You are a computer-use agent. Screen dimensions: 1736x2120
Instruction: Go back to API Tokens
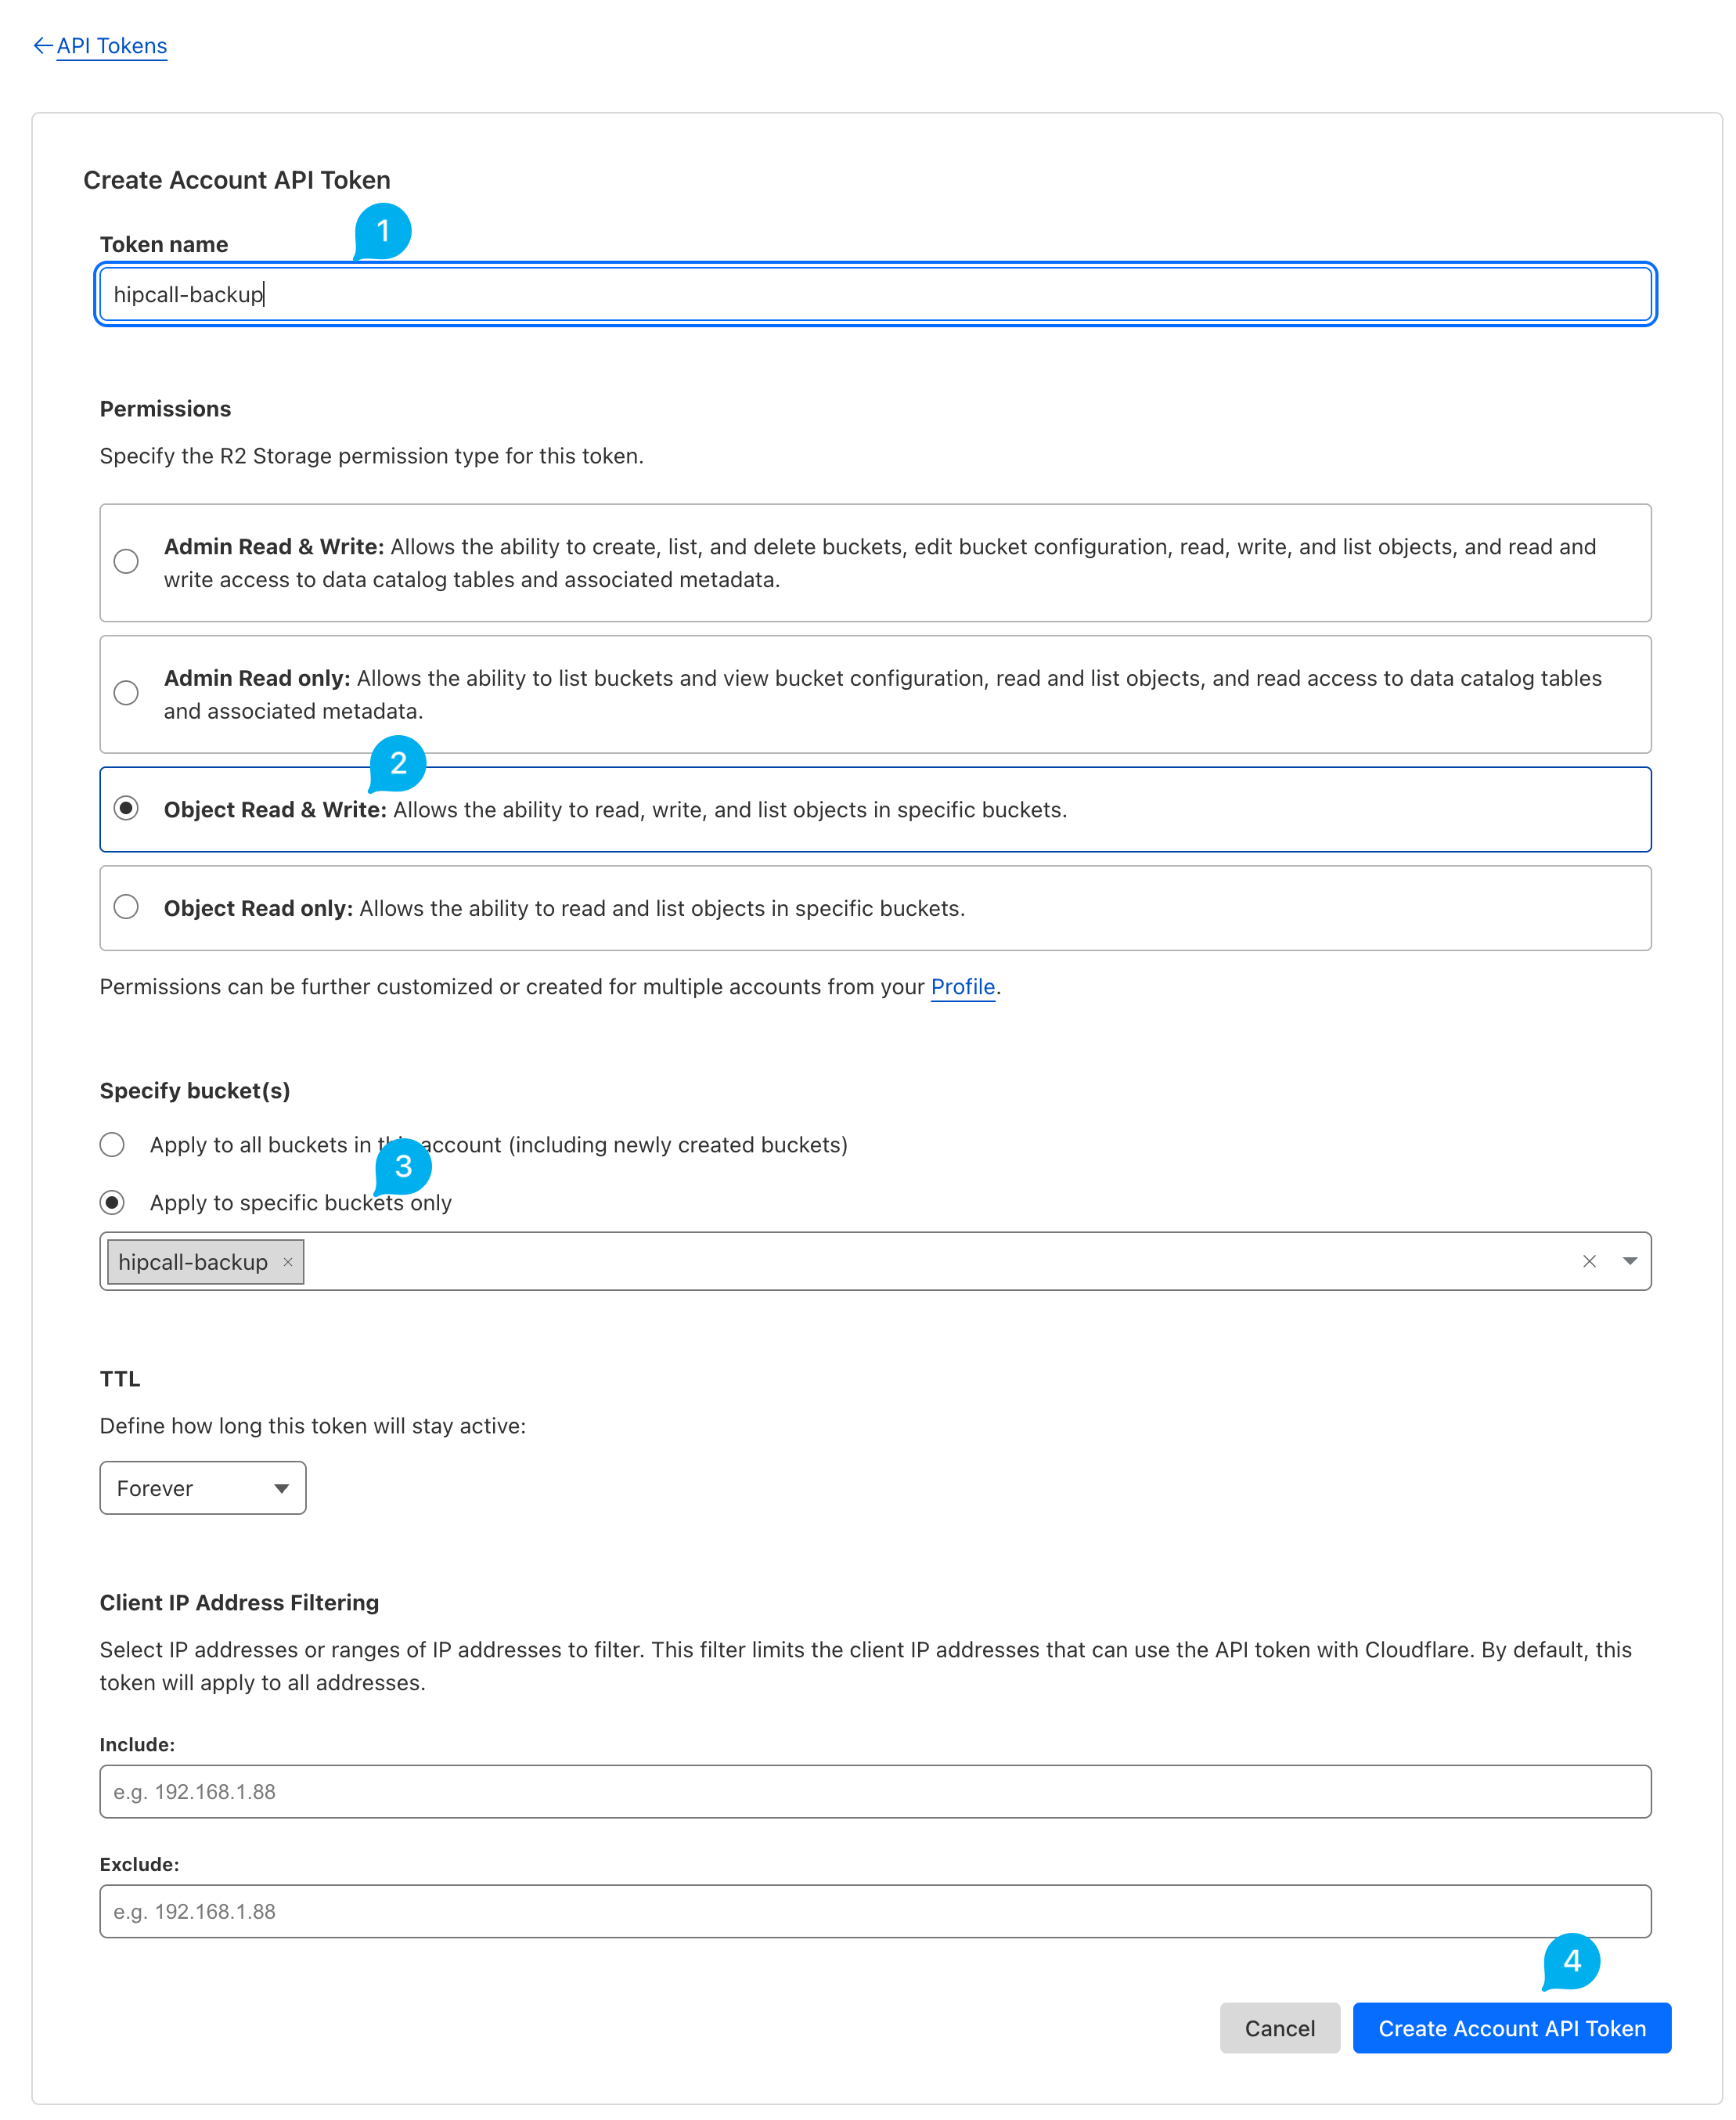[x=111, y=46]
